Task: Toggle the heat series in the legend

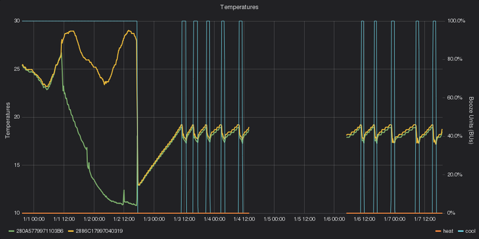Action: pyautogui.click(x=448, y=231)
